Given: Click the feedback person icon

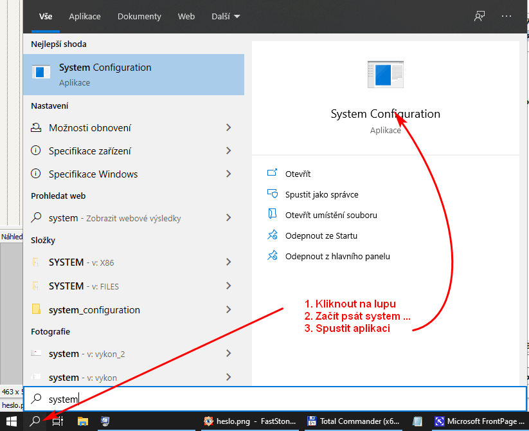Looking at the screenshot, I should tap(480, 17).
